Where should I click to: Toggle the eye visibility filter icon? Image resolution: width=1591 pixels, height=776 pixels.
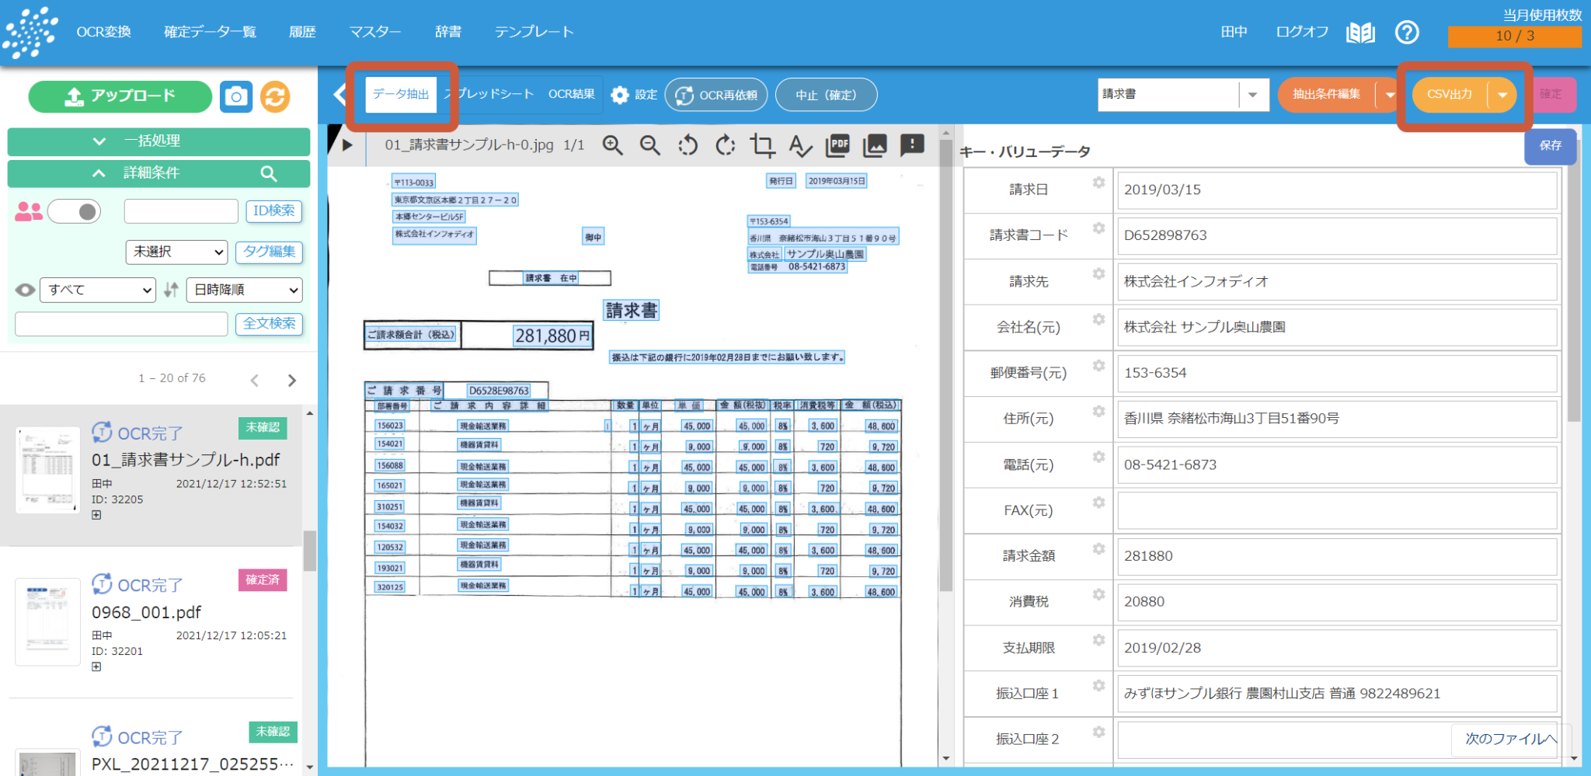pos(26,290)
